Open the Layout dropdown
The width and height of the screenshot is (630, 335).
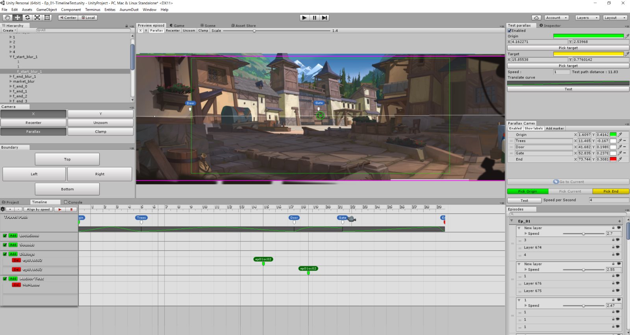615,18
